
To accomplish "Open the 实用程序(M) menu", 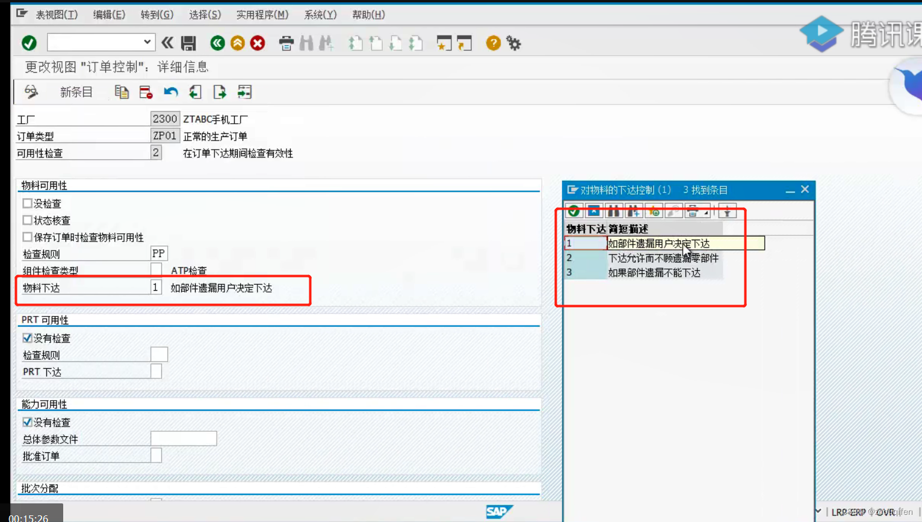I will click(262, 14).
